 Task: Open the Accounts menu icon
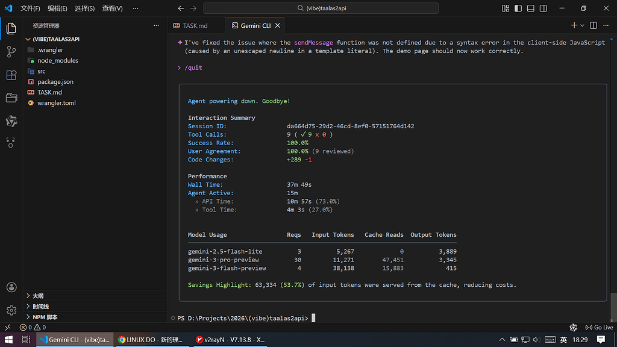11,287
